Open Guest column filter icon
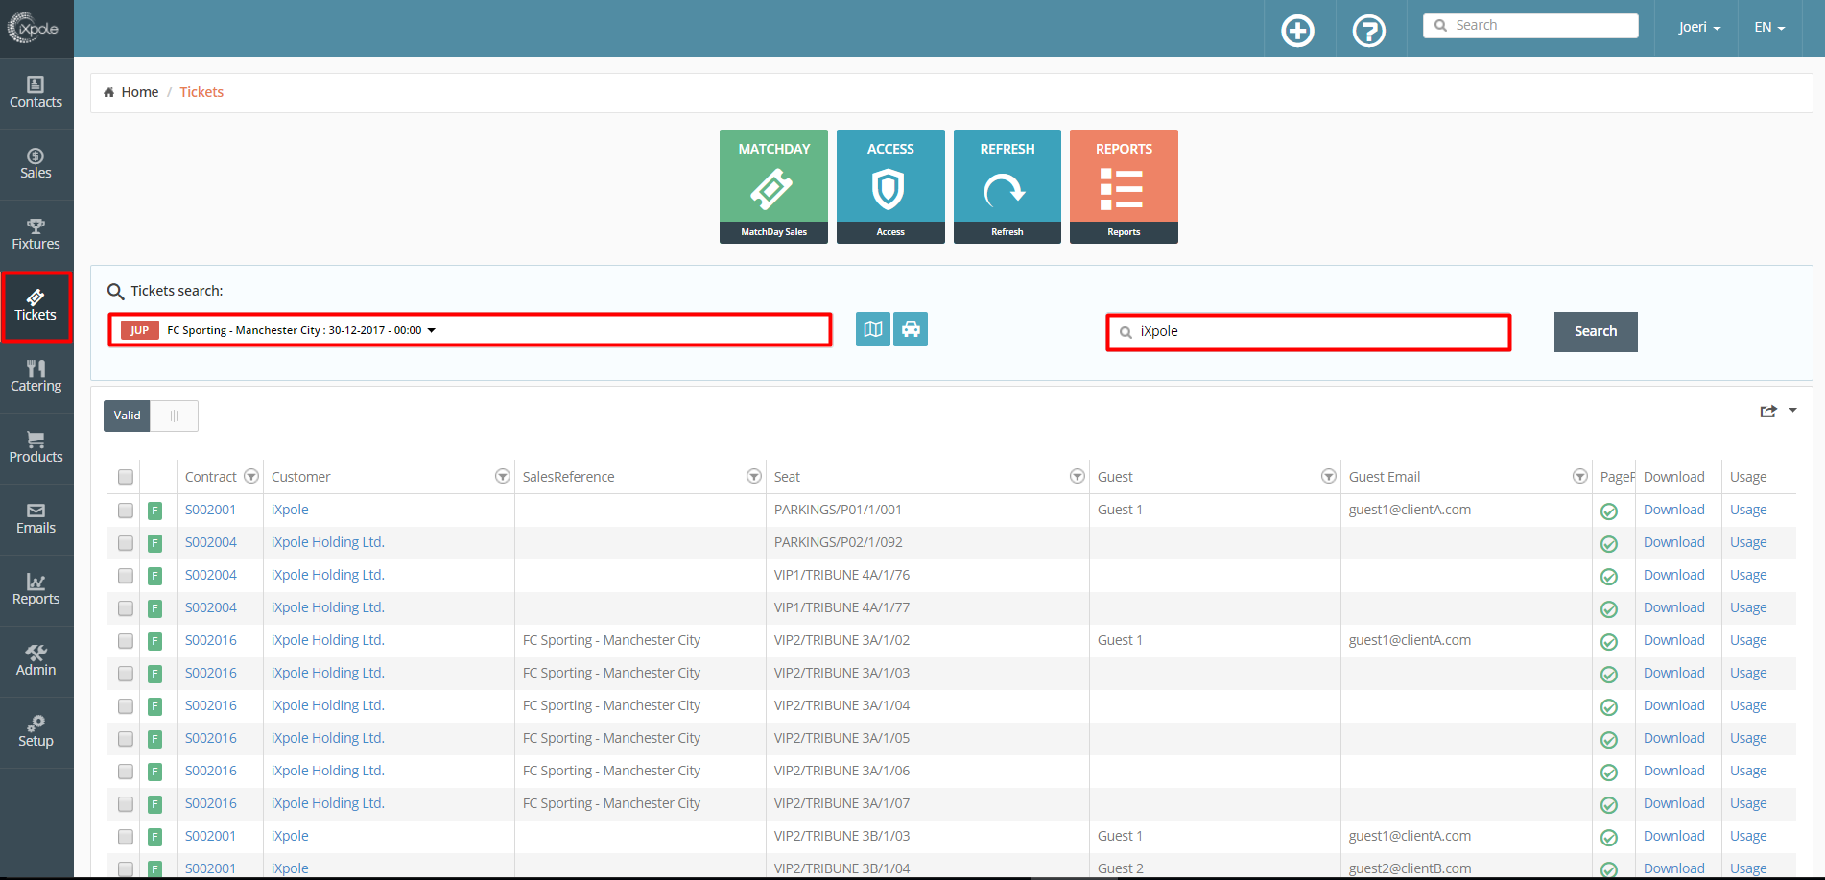1825x880 pixels. pos(1329,477)
